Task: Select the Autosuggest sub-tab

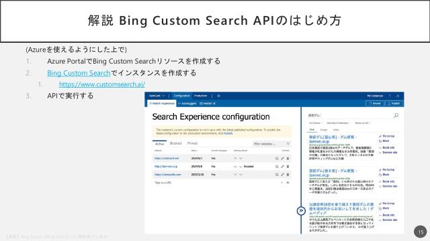Action: tap(187, 104)
